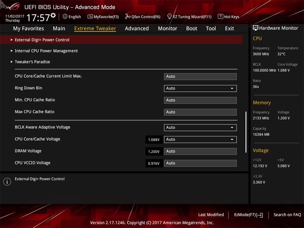This screenshot has width=304, height=228.
Task: Click the 32°C temperature value
Action: point(281,54)
